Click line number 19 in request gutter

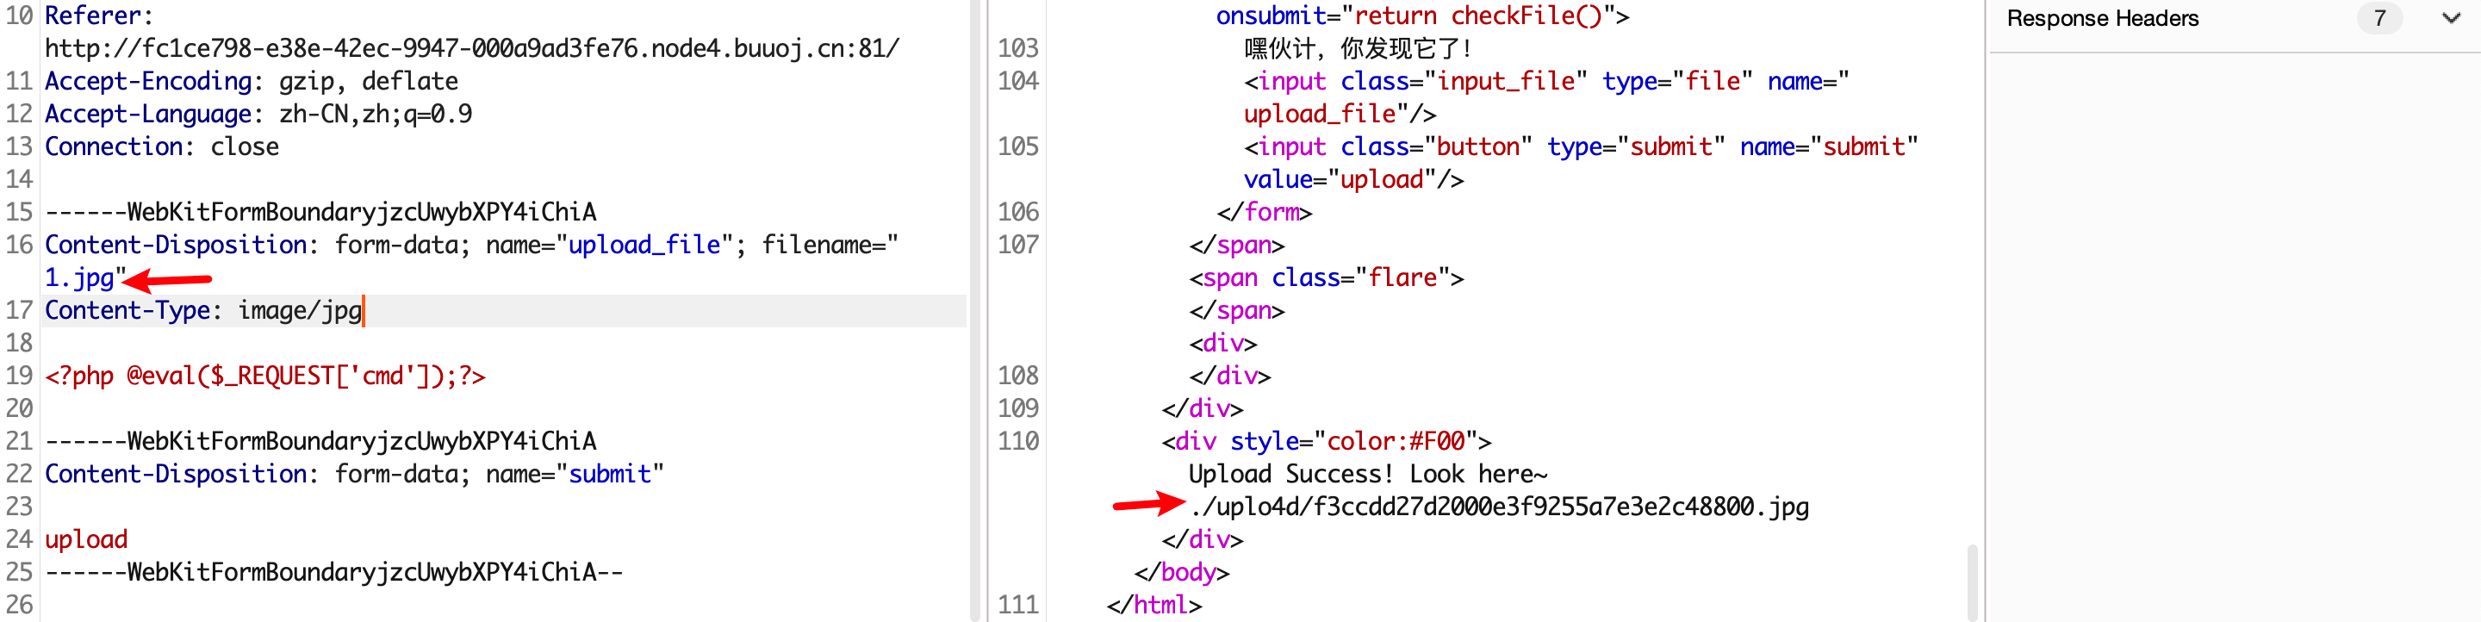point(19,376)
